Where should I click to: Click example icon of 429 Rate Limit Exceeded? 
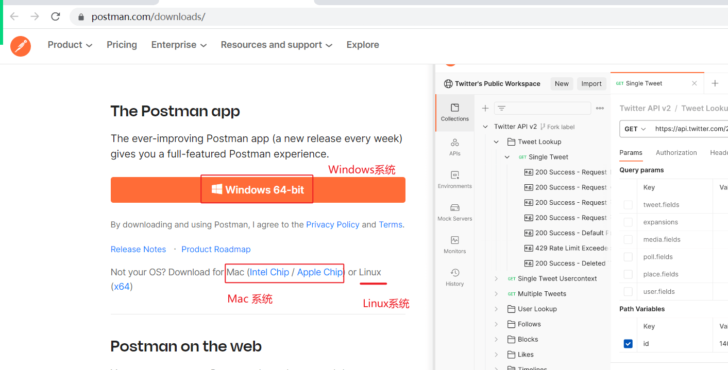click(x=528, y=248)
